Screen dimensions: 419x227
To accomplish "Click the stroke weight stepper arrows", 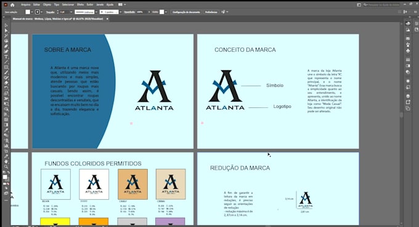I will (58, 12).
